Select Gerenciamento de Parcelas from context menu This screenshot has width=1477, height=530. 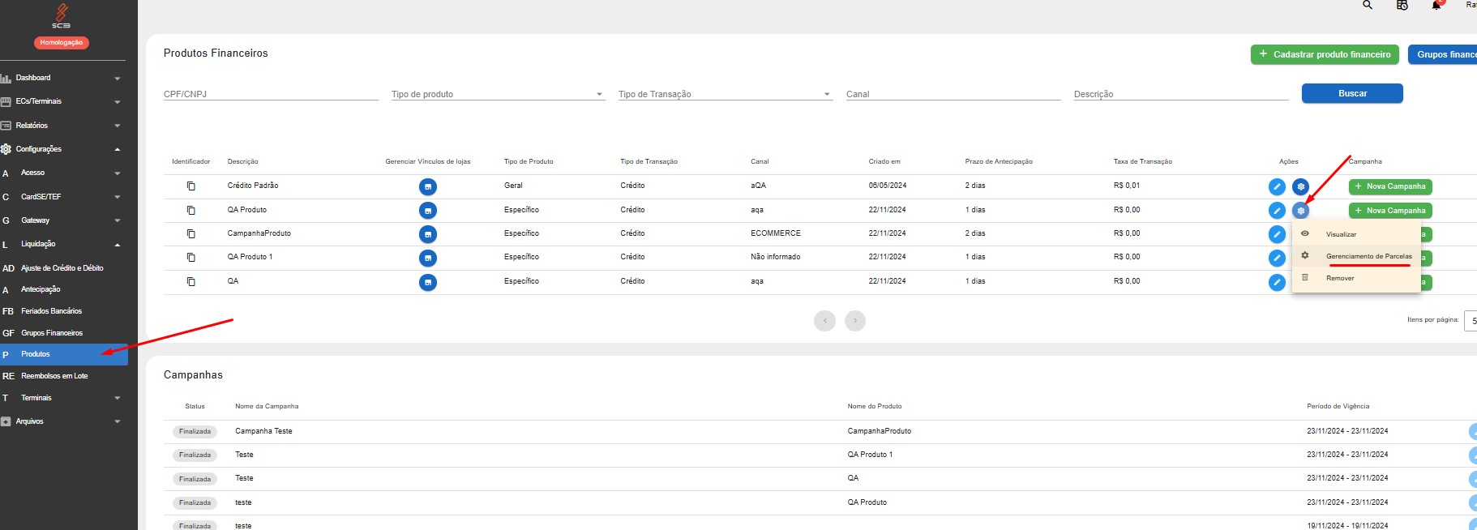point(1368,256)
